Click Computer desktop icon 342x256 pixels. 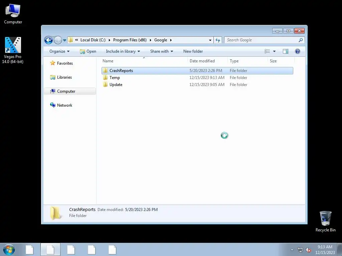coord(13,14)
